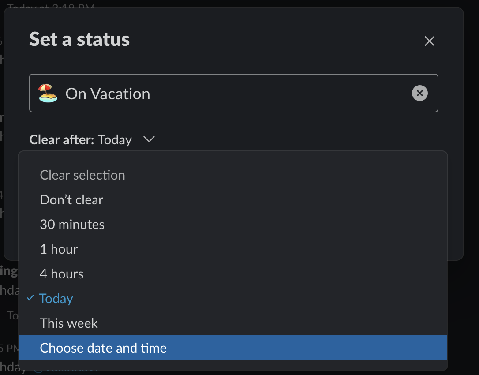Collapse the Clear after chevron

(149, 139)
